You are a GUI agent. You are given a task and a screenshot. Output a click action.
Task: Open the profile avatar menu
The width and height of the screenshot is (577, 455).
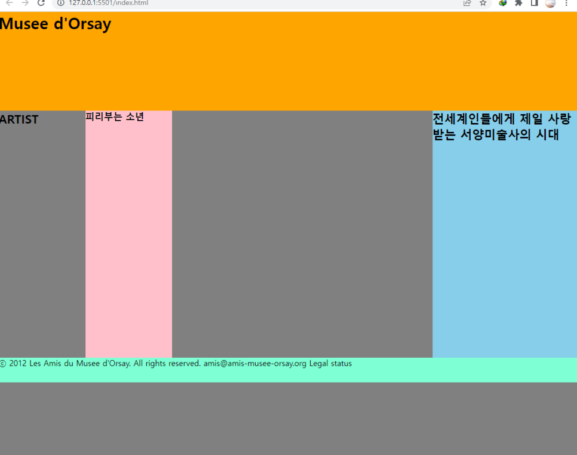tap(550, 3)
